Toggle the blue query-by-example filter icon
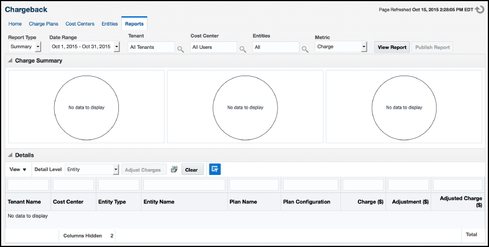 click(x=215, y=169)
